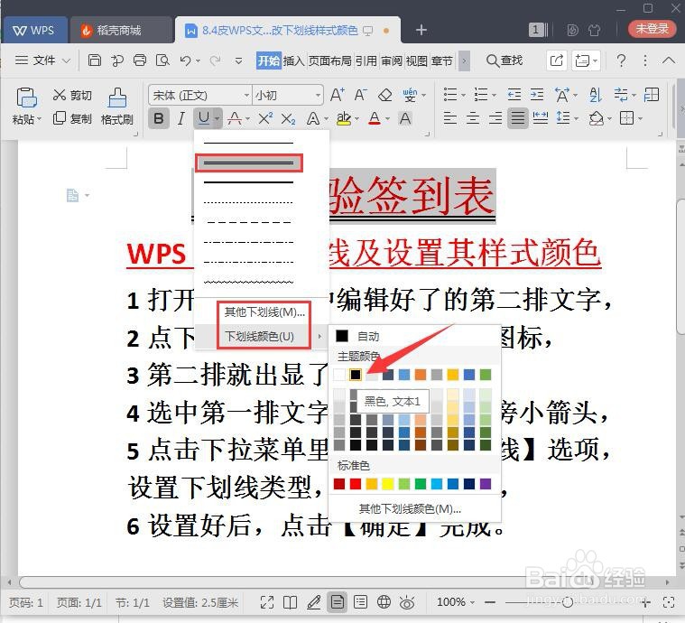Click the 未登录 login button
The image size is (685, 623).
(x=652, y=29)
